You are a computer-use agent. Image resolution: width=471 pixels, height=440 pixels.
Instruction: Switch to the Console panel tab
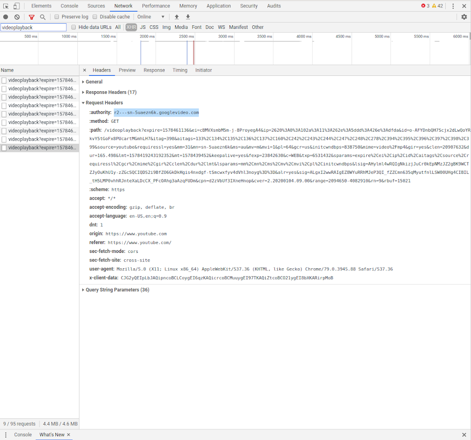pyautogui.click(x=69, y=6)
